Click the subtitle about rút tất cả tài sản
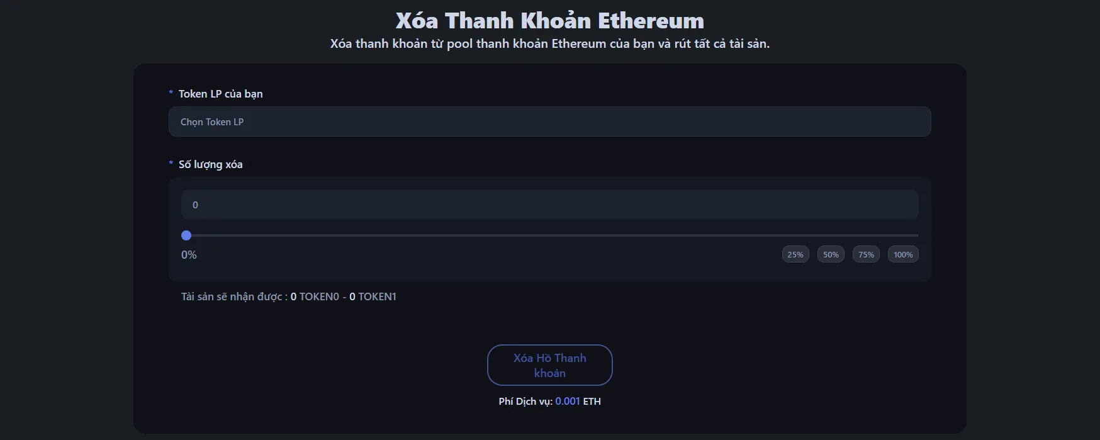Viewport: 1100px width, 440px height. (x=549, y=44)
